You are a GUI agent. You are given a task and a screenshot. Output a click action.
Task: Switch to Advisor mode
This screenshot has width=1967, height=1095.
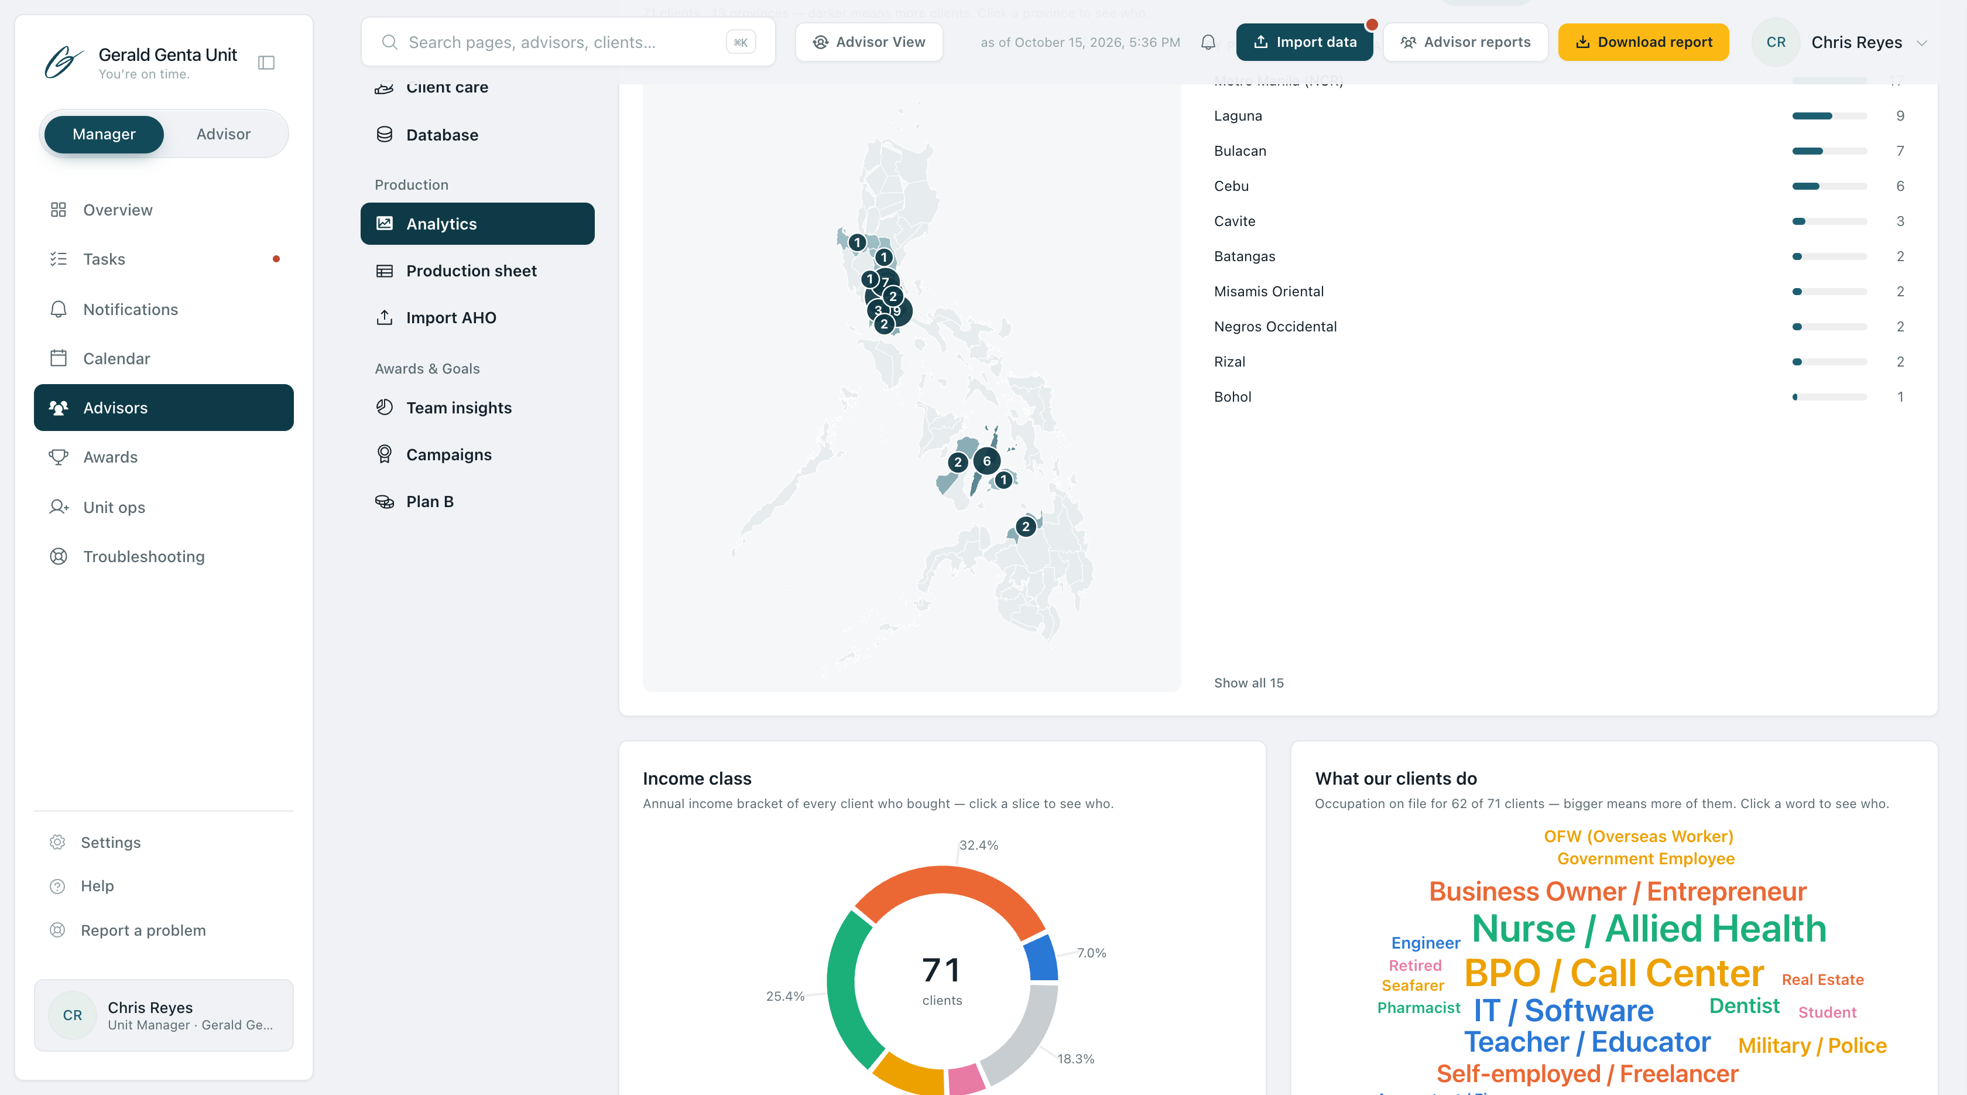point(223,135)
